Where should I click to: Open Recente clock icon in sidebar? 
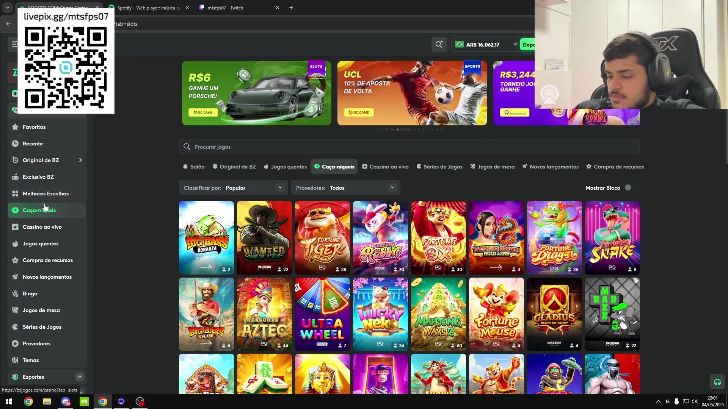click(x=15, y=144)
